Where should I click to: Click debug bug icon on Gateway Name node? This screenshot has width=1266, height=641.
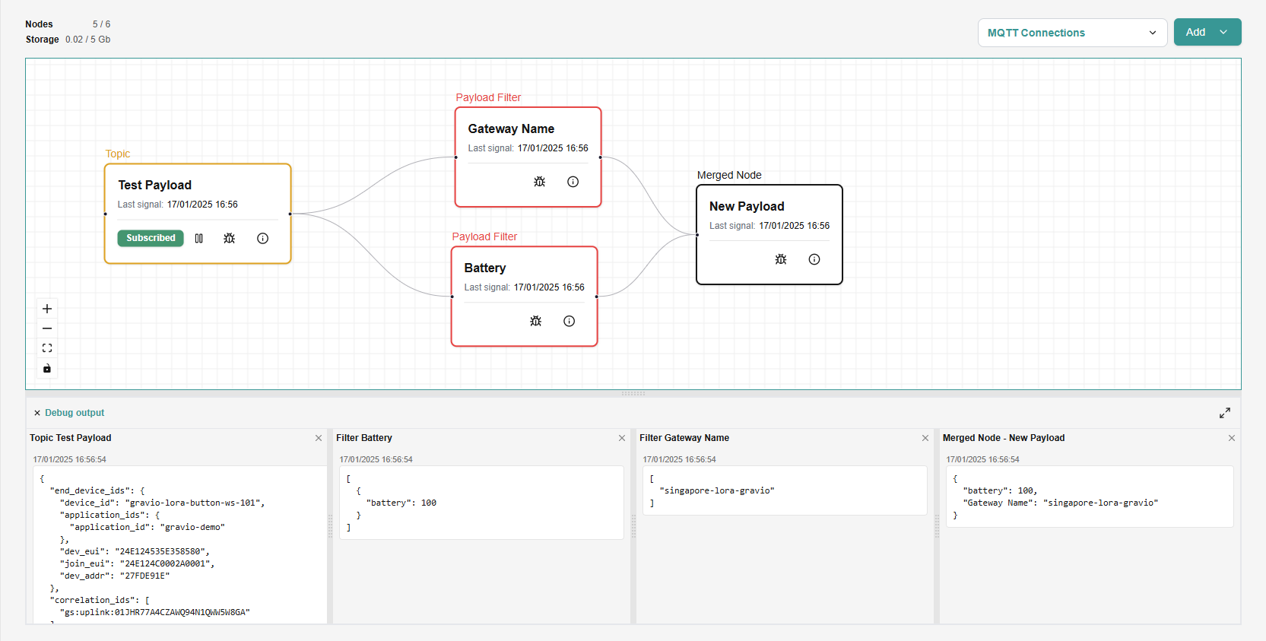(539, 182)
